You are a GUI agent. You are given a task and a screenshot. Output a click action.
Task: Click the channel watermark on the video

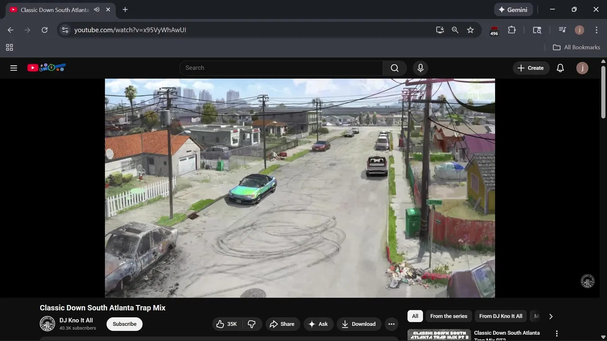pyautogui.click(x=588, y=281)
